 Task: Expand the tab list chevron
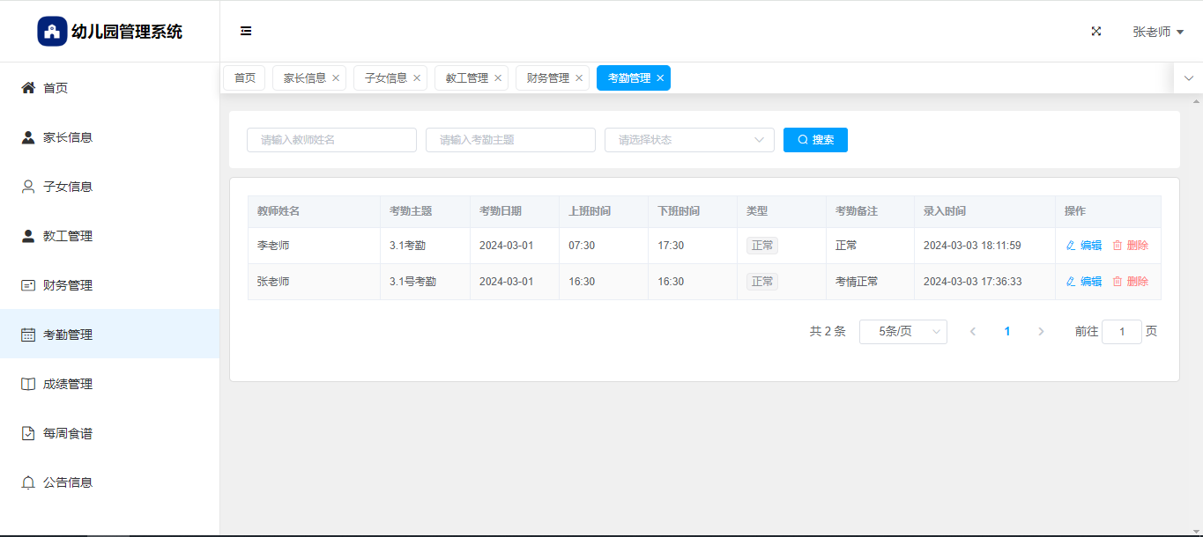pos(1188,78)
